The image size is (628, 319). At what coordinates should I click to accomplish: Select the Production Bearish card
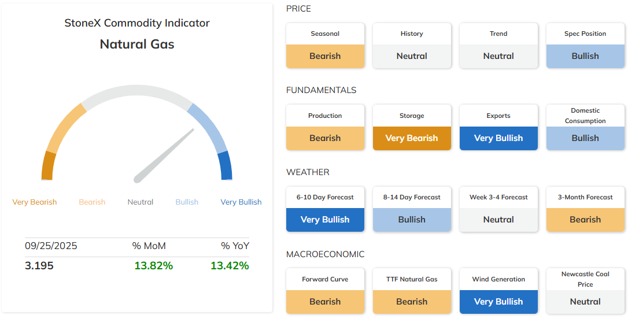click(325, 128)
